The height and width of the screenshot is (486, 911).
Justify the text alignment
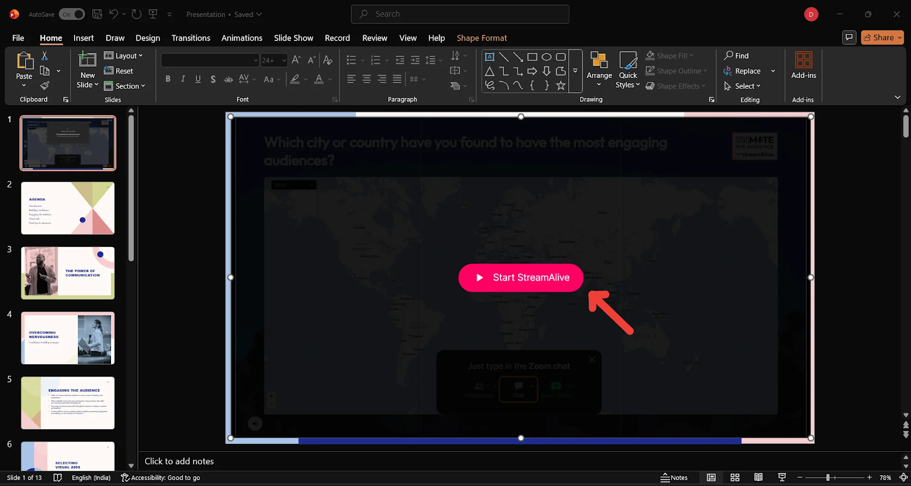(397, 79)
